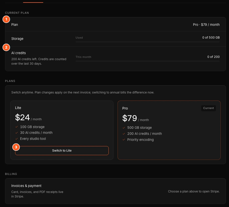Select the "Used" label above the storage bar
This screenshot has height=207, width=229.
tap(79, 38)
